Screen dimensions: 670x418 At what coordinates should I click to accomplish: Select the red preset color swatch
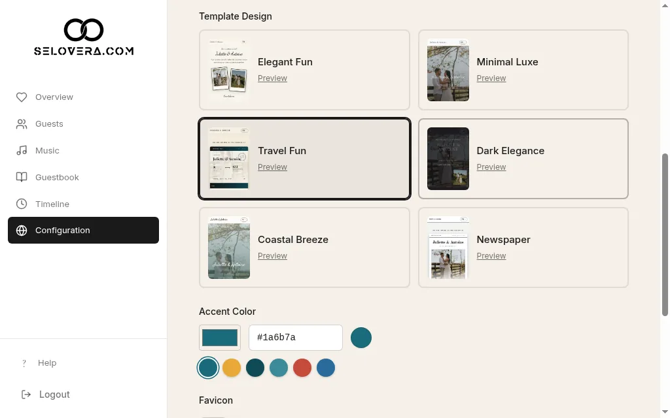pos(302,368)
